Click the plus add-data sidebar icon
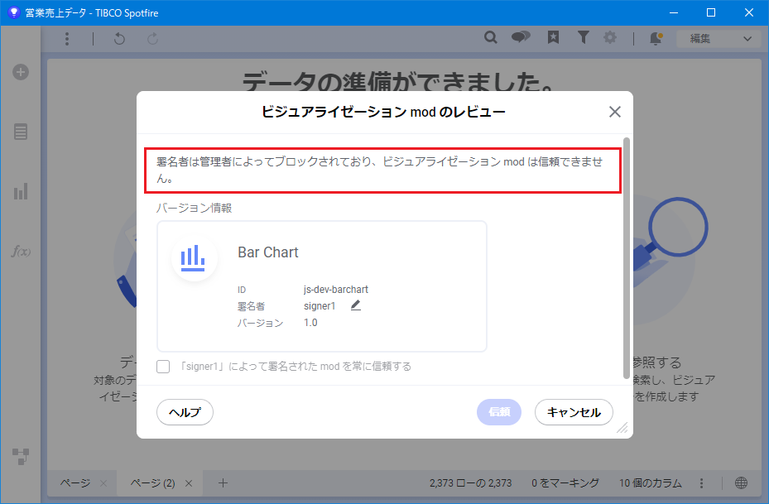Screen dimensions: 769x504 click(x=21, y=72)
